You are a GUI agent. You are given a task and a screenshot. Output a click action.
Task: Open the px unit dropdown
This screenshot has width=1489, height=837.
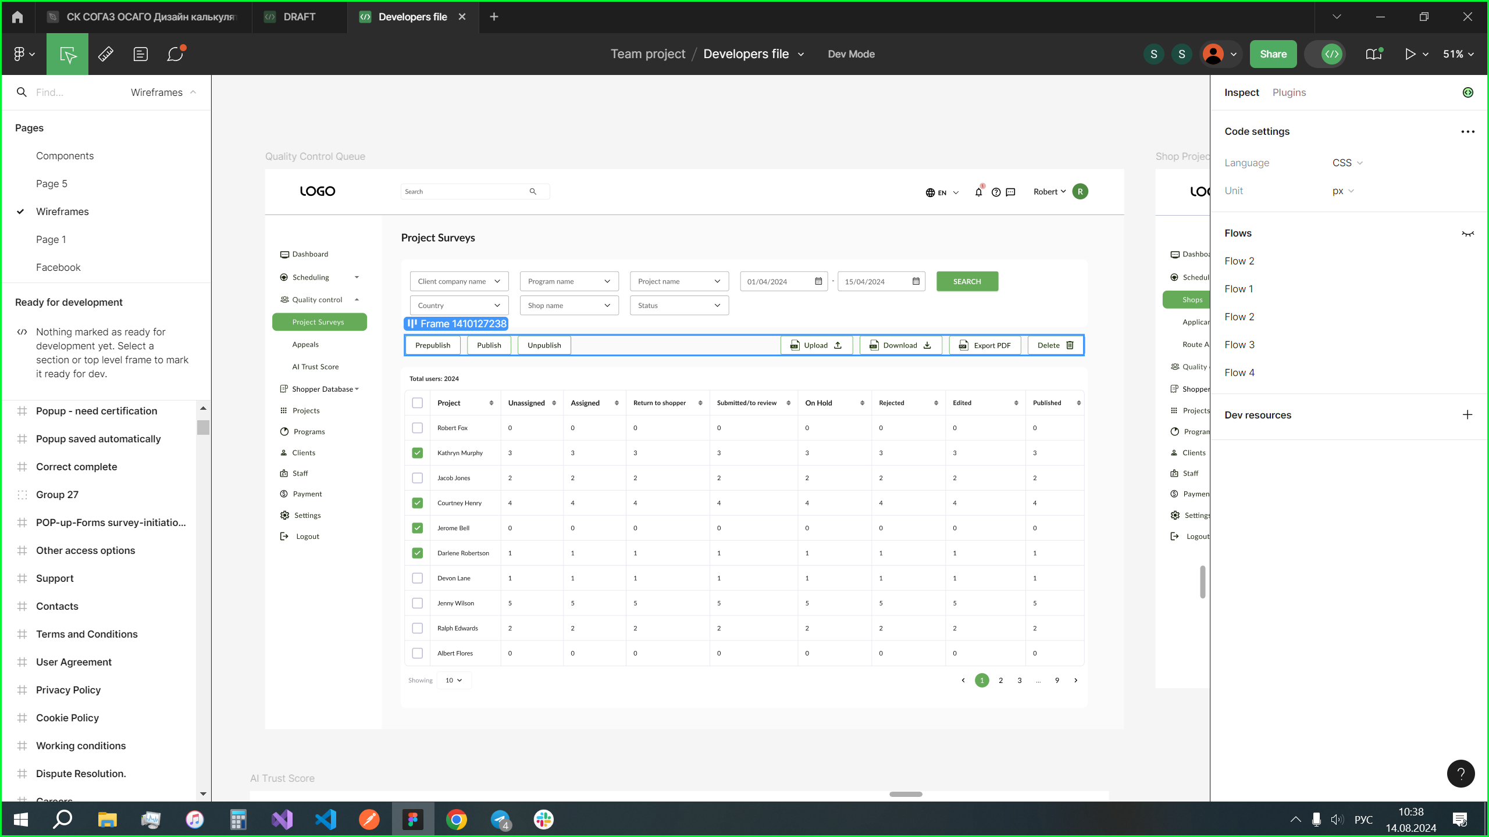coord(1343,191)
